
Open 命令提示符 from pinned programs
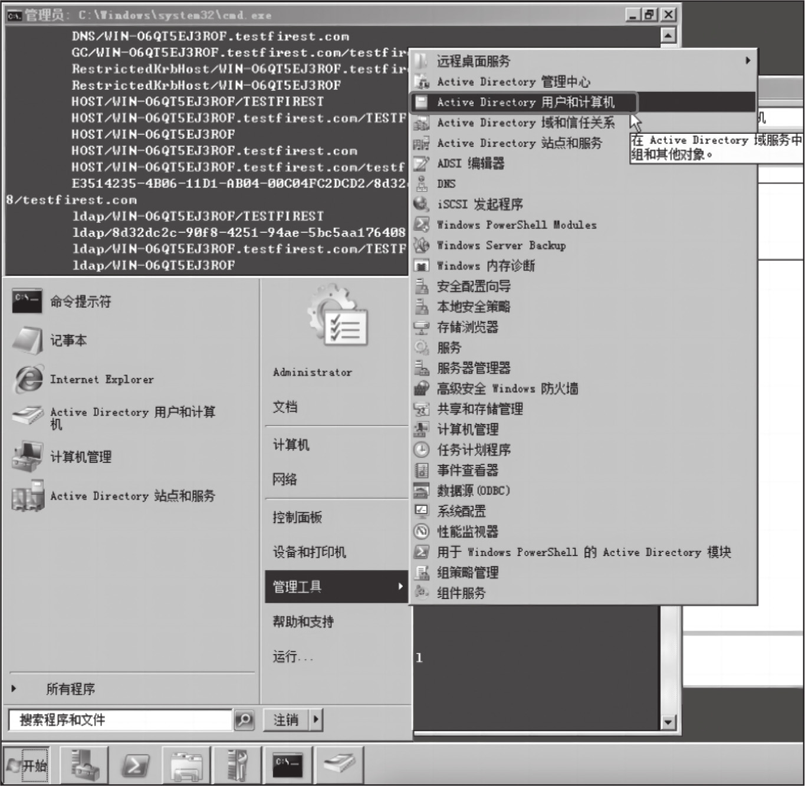(x=80, y=302)
